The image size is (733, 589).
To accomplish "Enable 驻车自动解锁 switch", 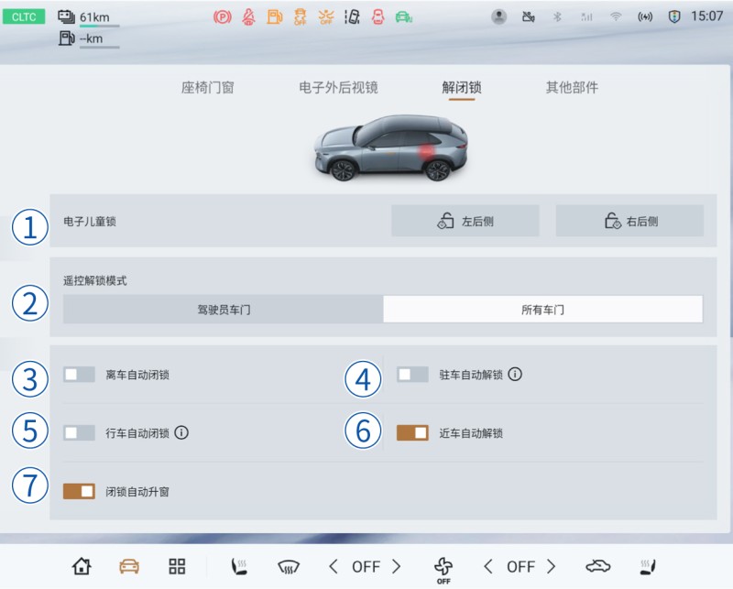I will (412, 375).
